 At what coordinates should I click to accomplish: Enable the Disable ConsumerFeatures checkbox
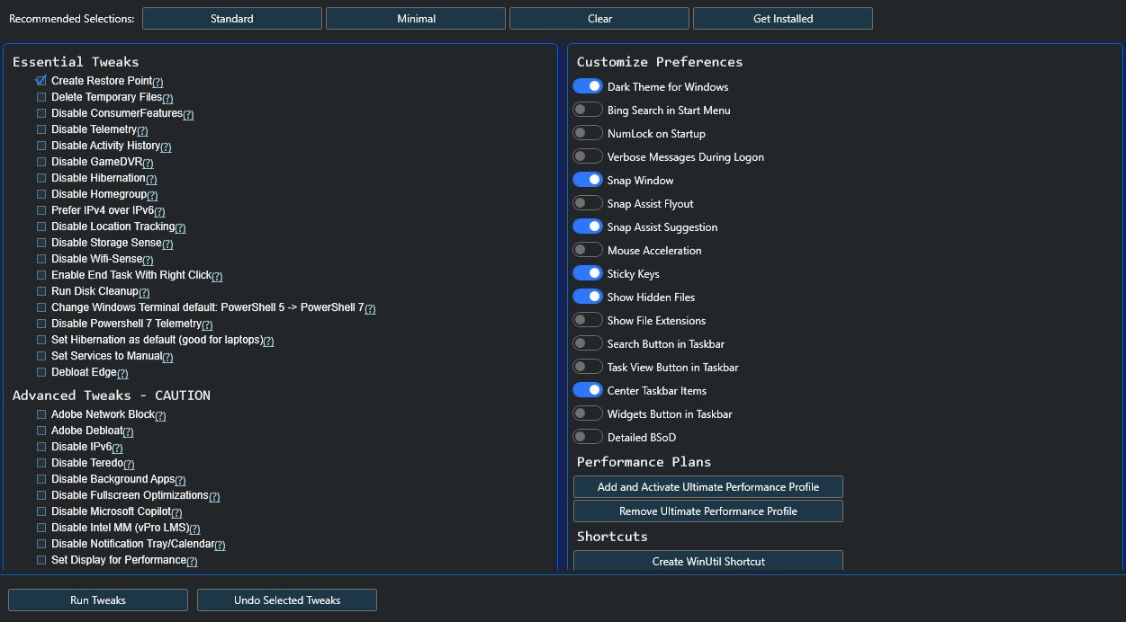(41, 113)
